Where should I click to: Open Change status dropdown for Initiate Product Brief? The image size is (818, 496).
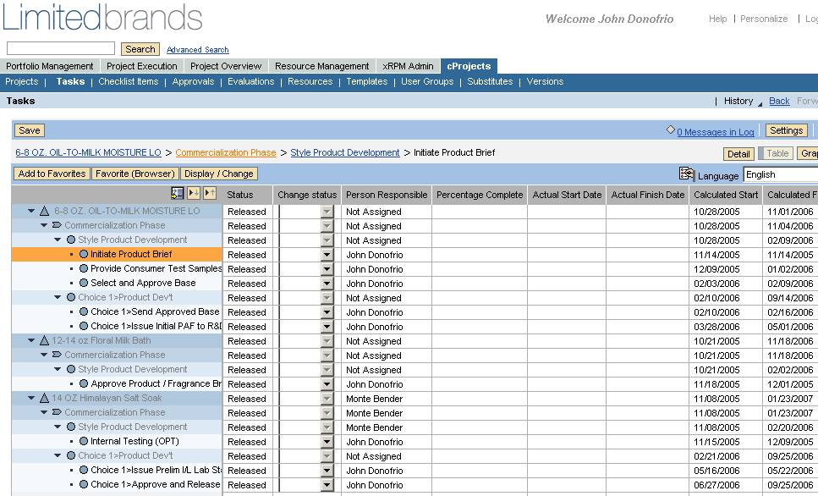327,255
